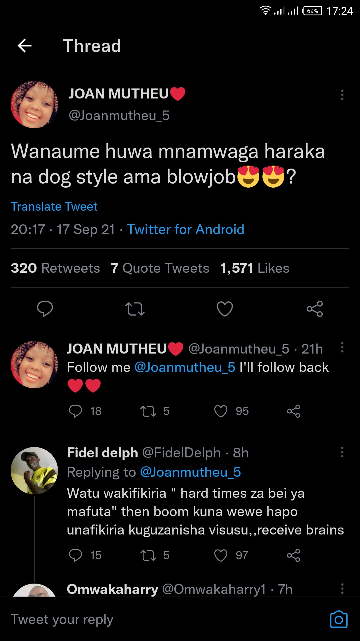360x641 pixels.
Task: Reply to the main tweet via its speech-bubble icon
Action: [45, 309]
